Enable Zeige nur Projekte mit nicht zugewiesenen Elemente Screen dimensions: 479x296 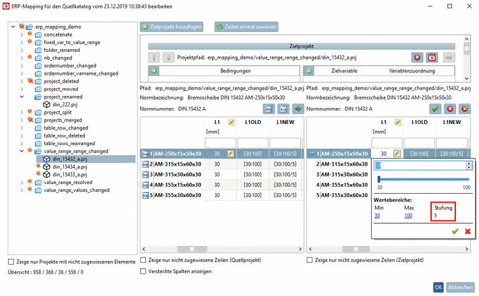click(11, 261)
